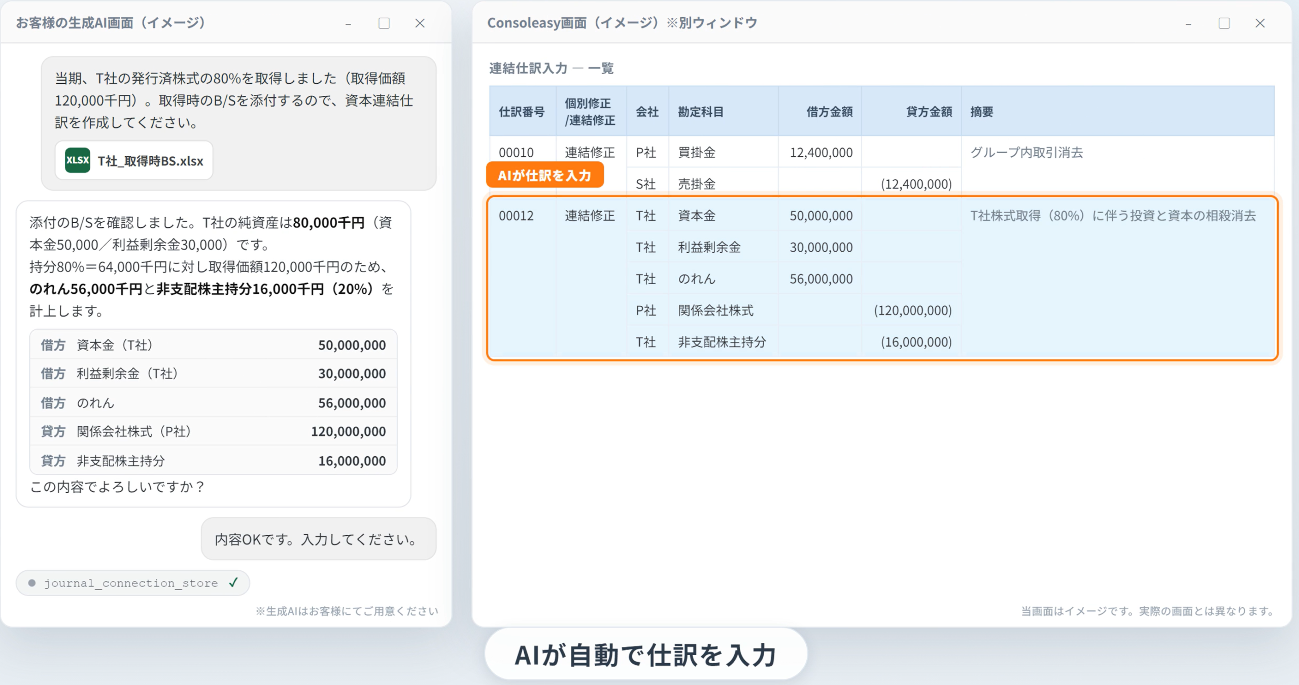Click the 個別修正/連結修正 column header
Screen dimensions: 1299x685
pos(591,112)
